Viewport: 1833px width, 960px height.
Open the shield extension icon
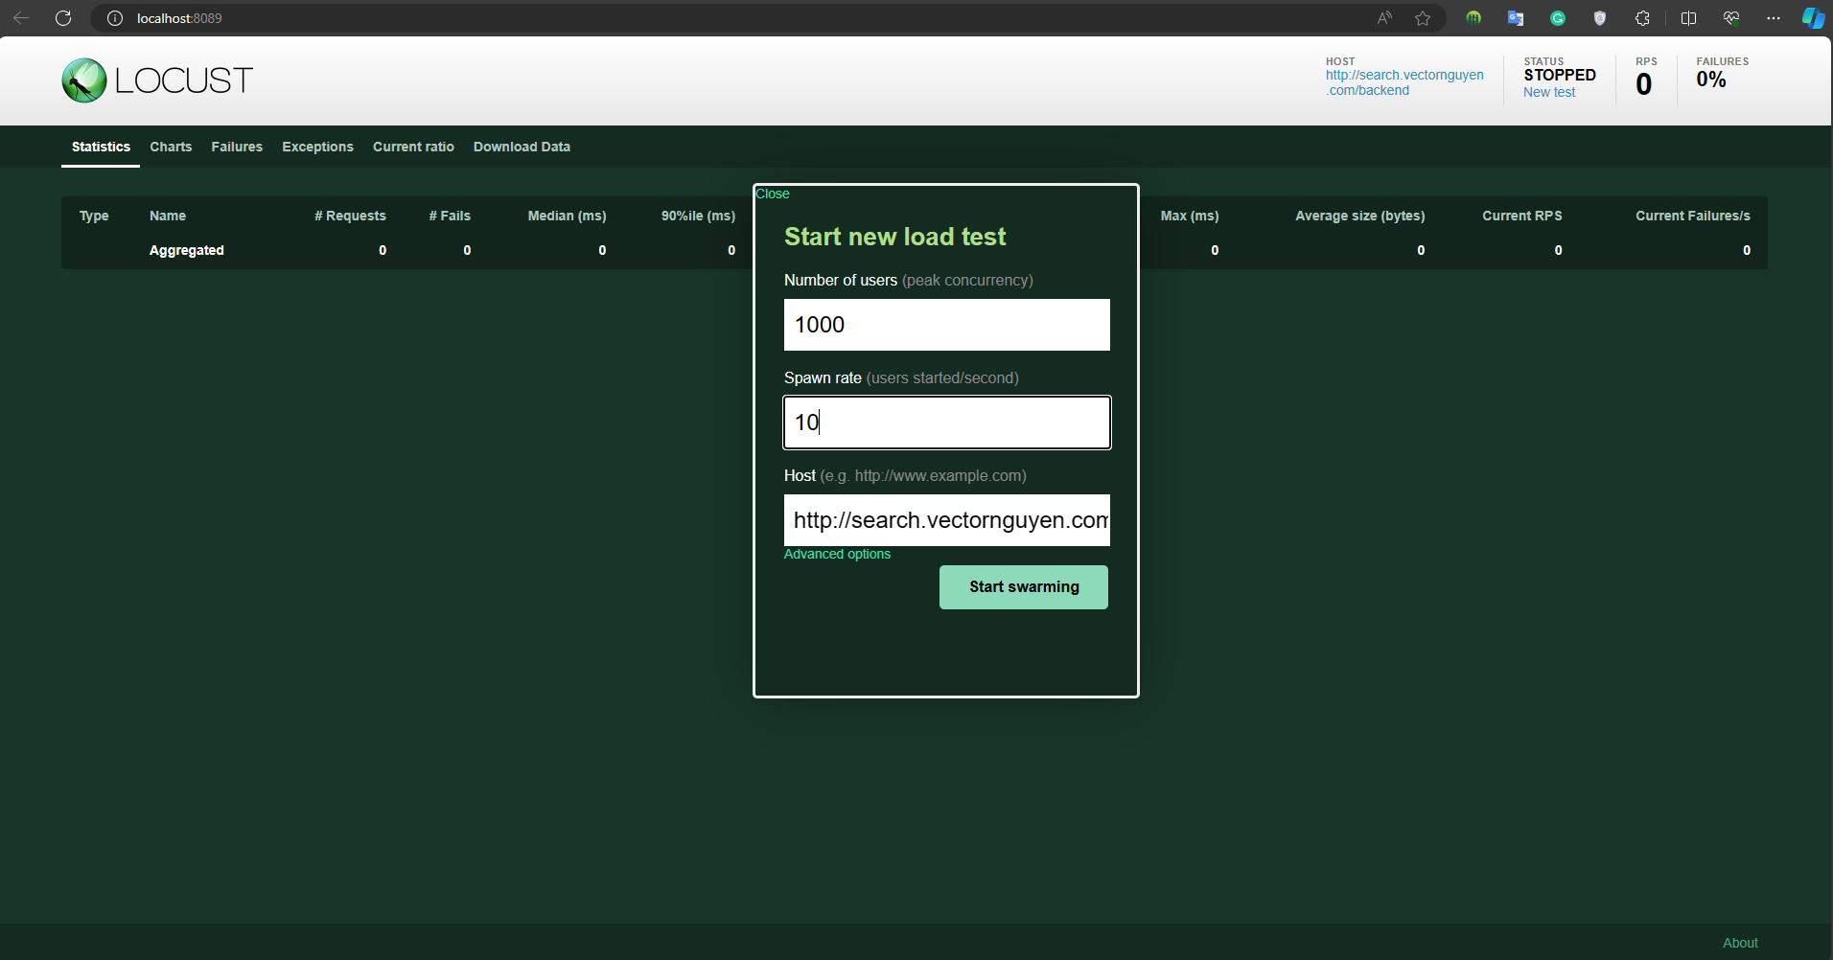(1600, 18)
